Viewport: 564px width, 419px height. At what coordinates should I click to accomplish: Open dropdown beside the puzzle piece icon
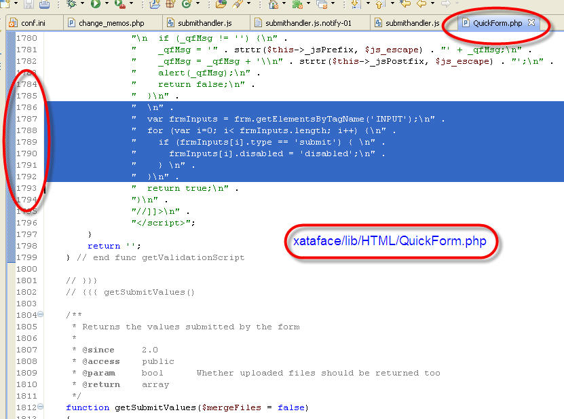click(x=309, y=3)
